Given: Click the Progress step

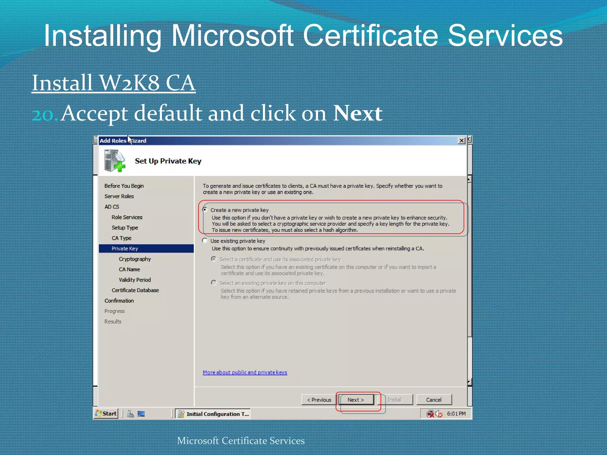Looking at the screenshot, I should (x=114, y=311).
